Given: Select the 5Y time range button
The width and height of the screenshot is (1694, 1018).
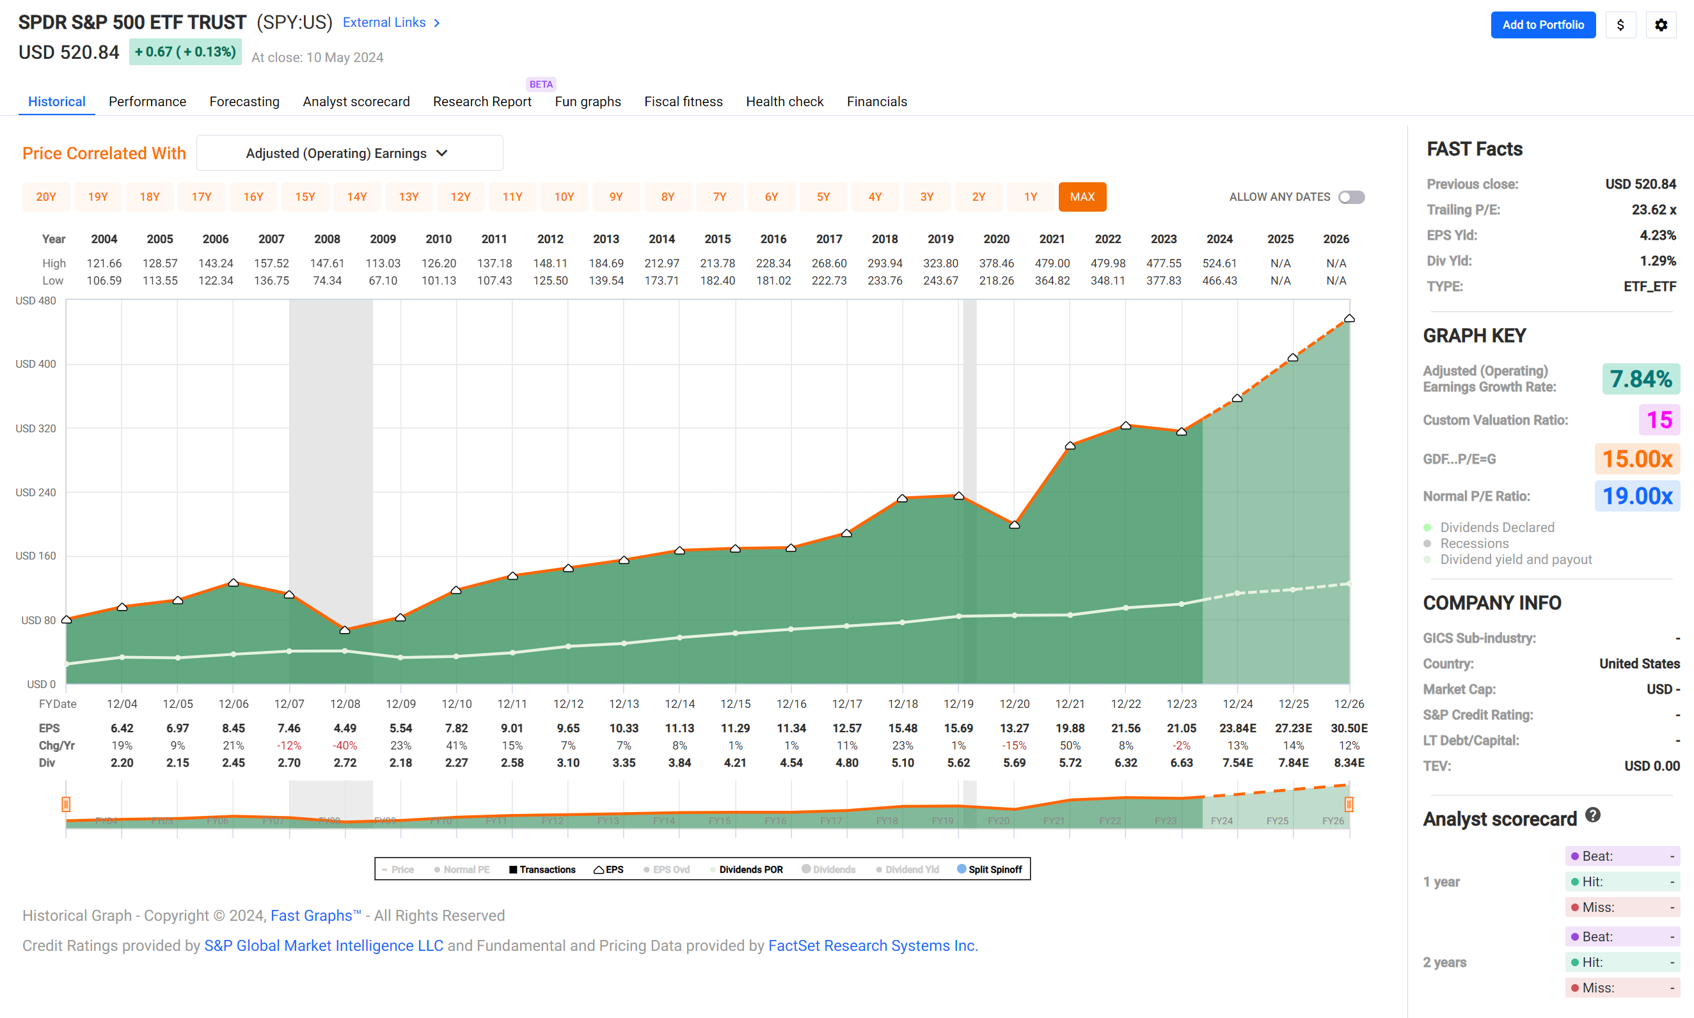Looking at the screenshot, I should point(823,197).
